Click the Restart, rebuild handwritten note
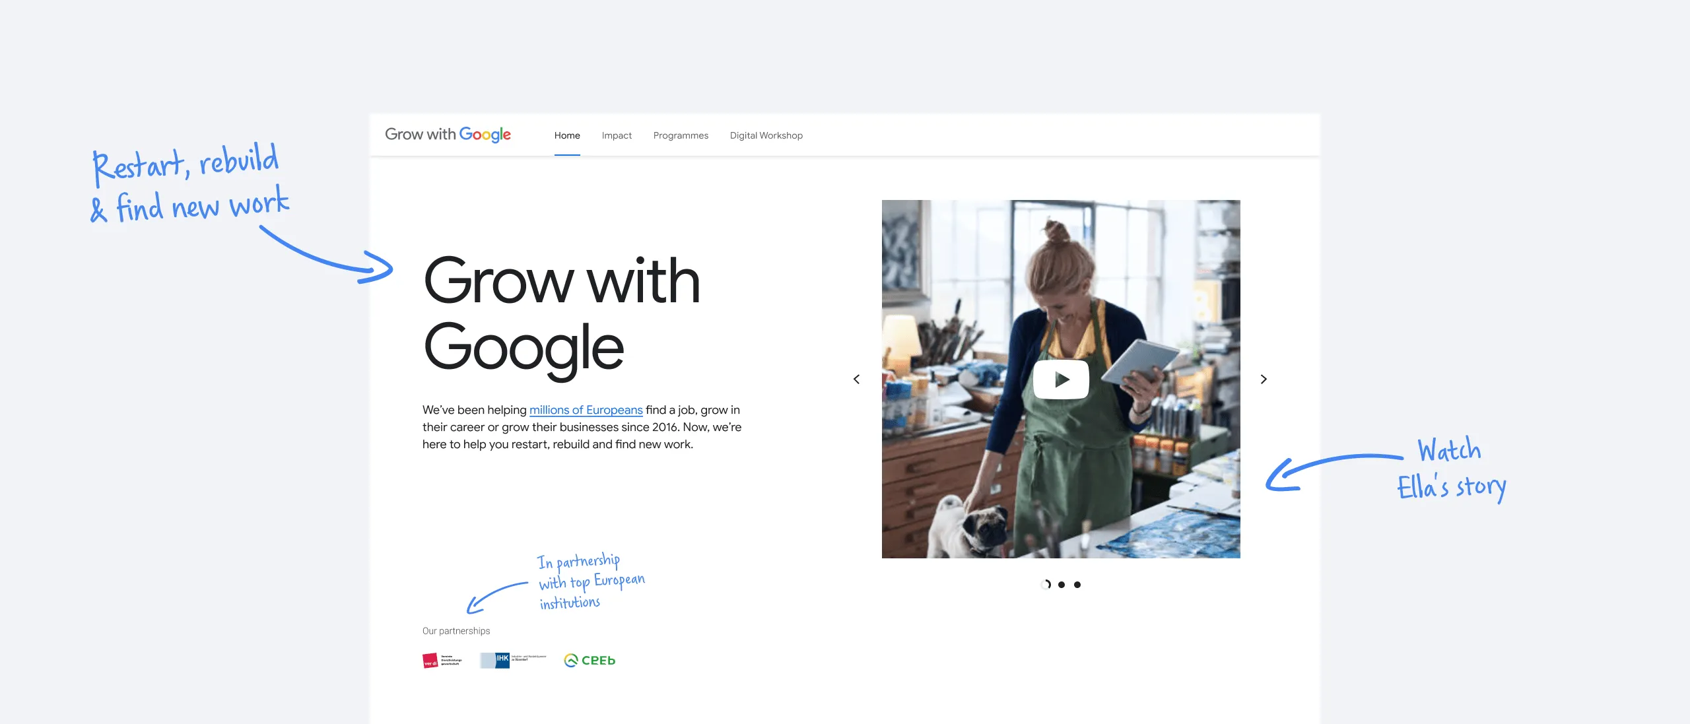This screenshot has height=724, width=1690. (x=189, y=183)
